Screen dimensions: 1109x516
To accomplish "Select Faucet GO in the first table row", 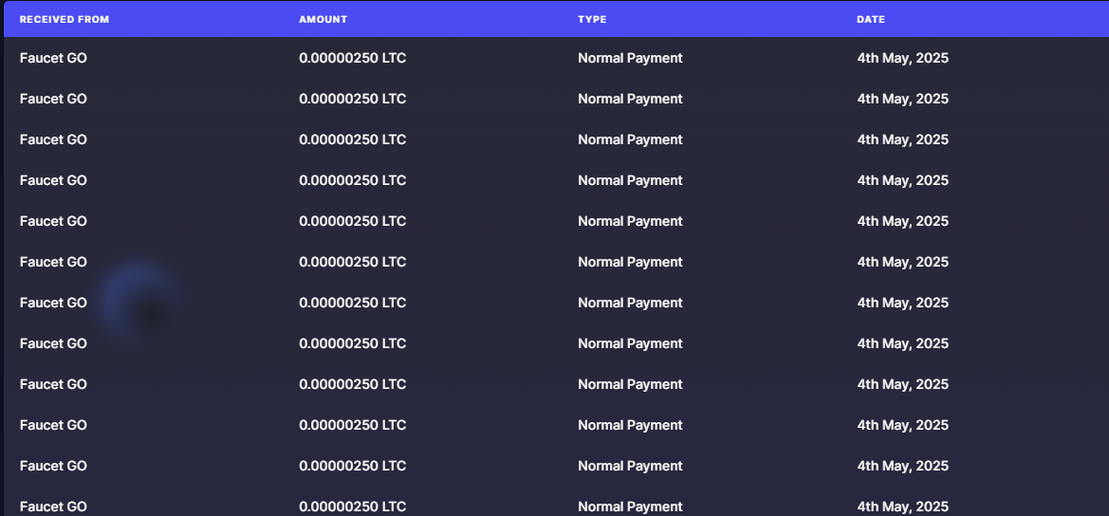I will click(x=53, y=58).
